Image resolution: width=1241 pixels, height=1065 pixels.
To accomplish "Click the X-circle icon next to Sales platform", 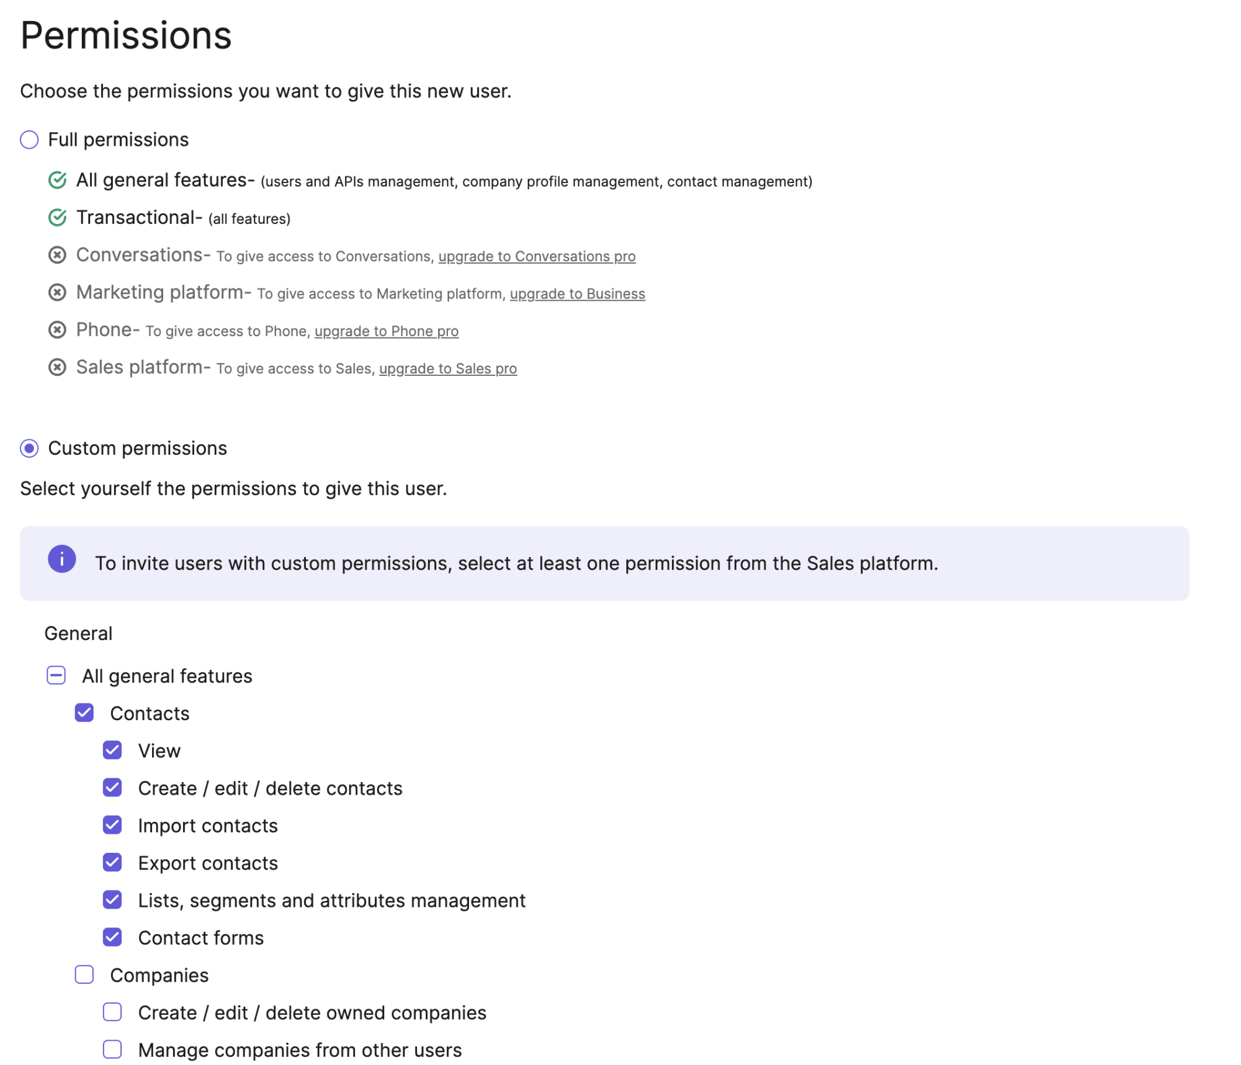I will click(57, 367).
